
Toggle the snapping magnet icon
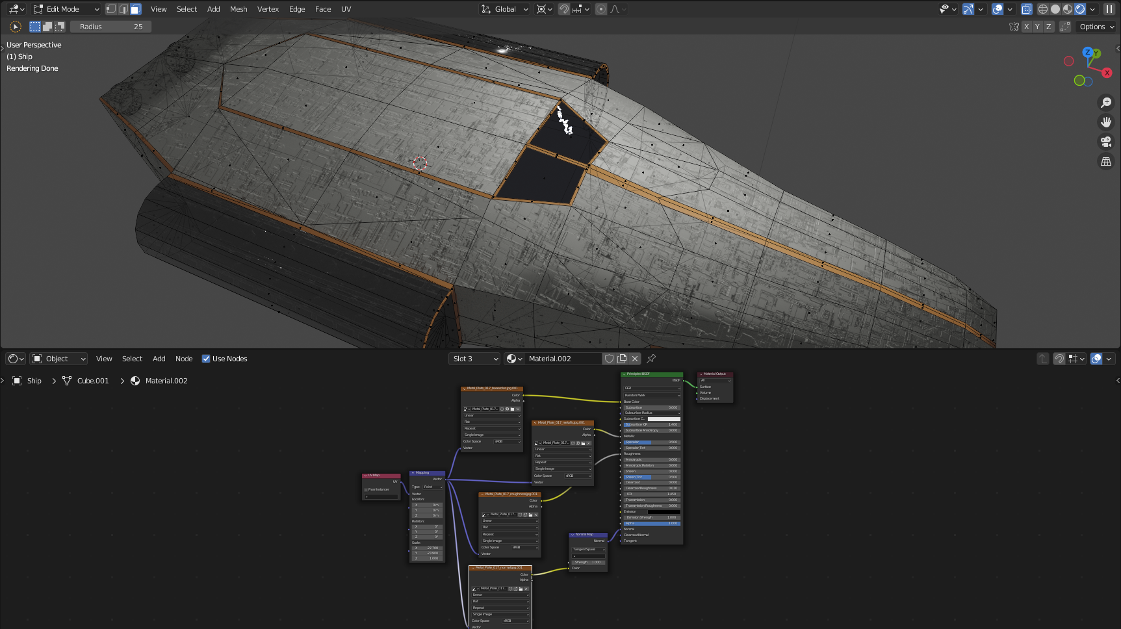(564, 9)
